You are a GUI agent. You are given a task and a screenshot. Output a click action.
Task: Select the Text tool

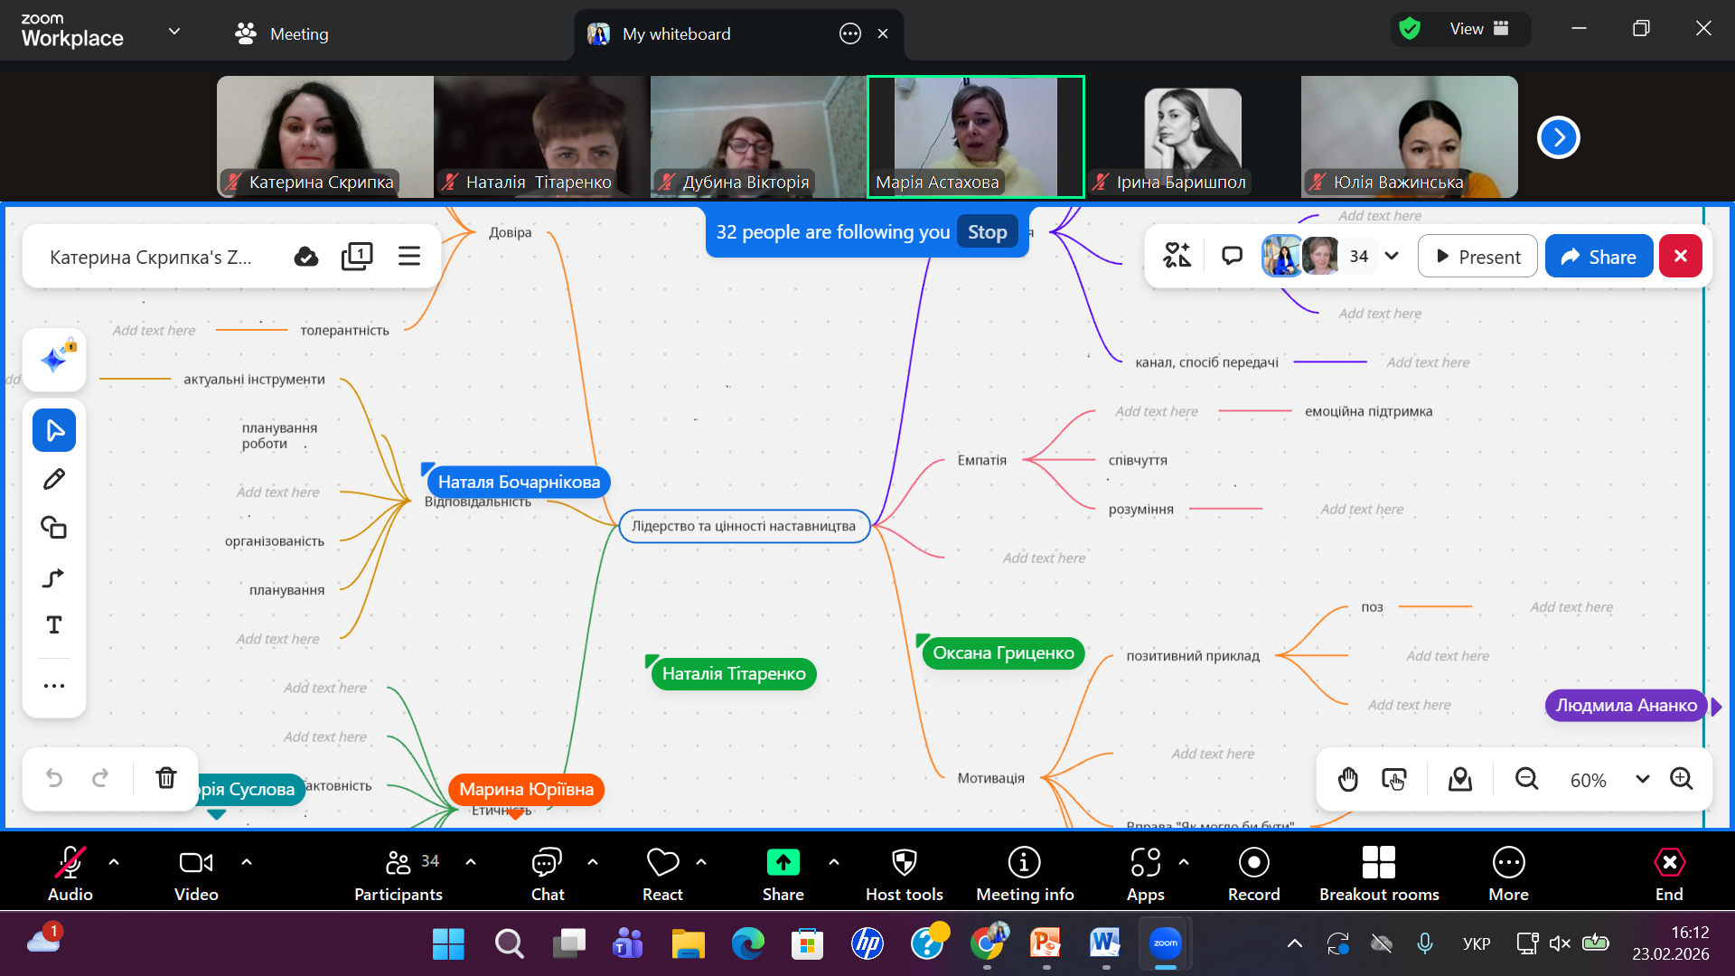click(54, 625)
